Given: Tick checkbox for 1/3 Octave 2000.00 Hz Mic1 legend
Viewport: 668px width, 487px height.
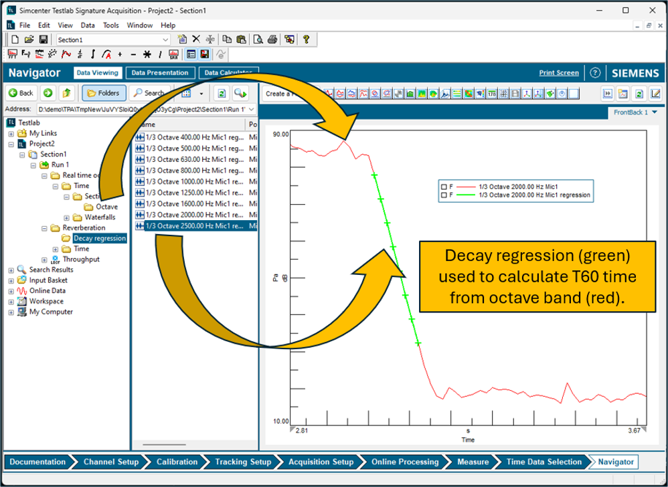Looking at the screenshot, I should pos(444,187).
